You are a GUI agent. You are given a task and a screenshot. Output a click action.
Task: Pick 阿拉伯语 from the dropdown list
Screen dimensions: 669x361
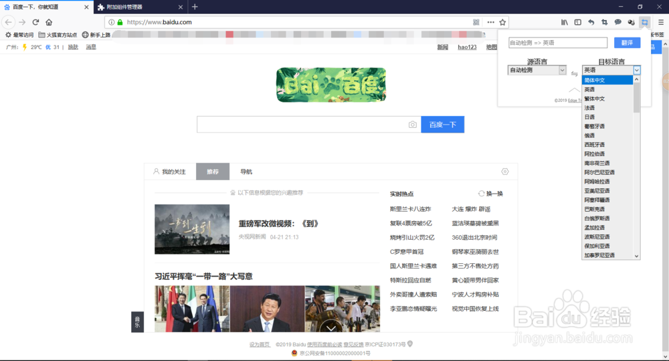pyautogui.click(x=607, y=154)
